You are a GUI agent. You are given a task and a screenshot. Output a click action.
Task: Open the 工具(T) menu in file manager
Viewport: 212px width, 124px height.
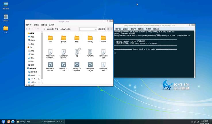point(51,25)
